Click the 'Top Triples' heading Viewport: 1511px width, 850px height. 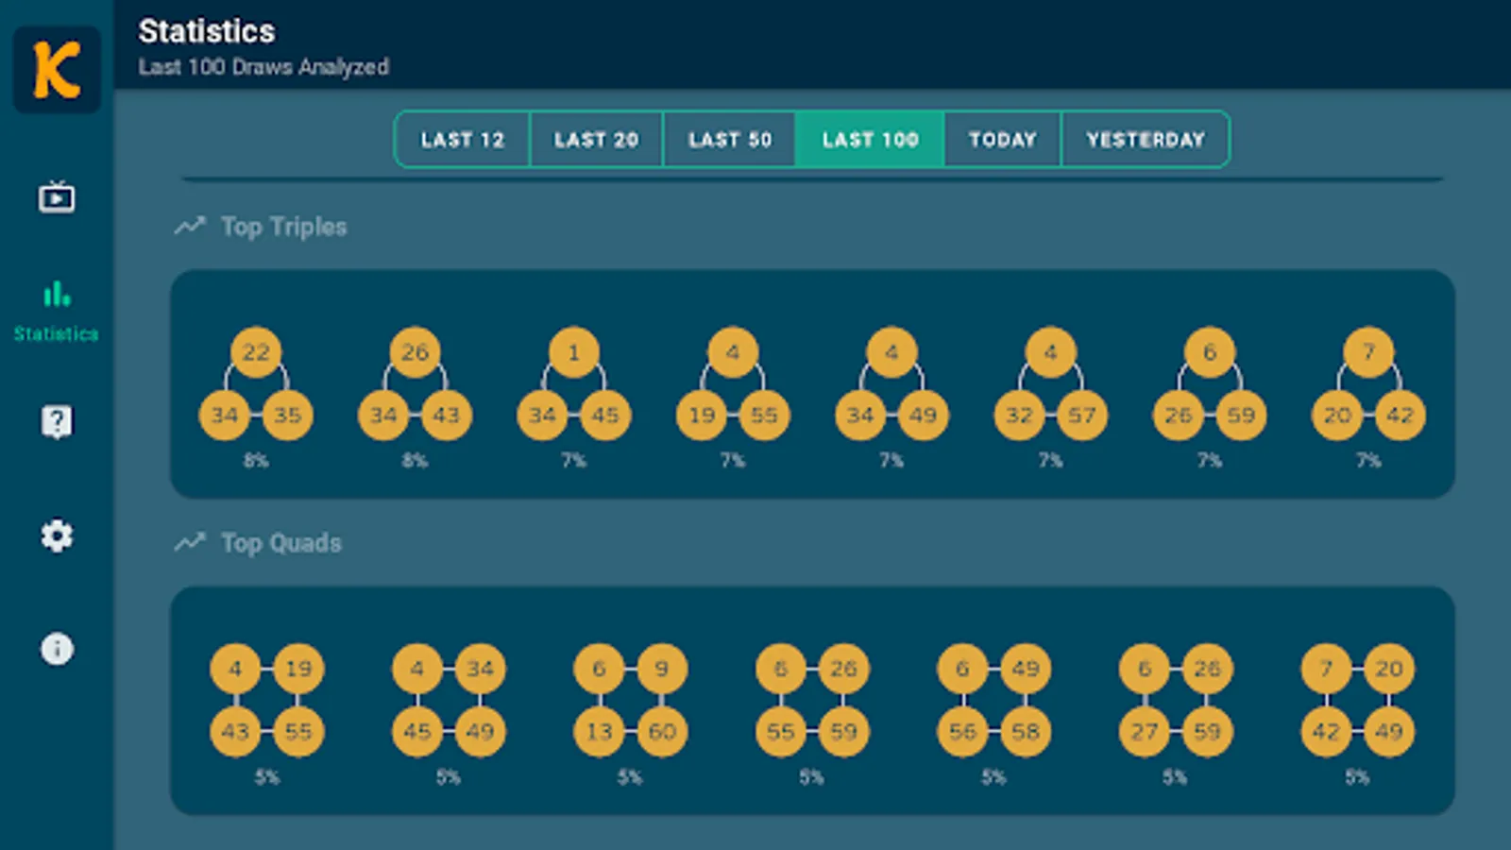coord(284,227)
